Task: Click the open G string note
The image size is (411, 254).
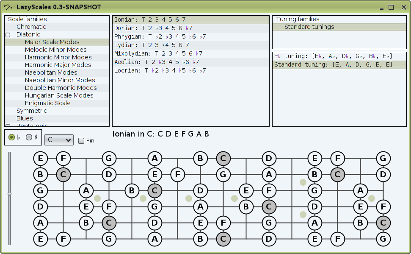Action: (x=40, y=190)
